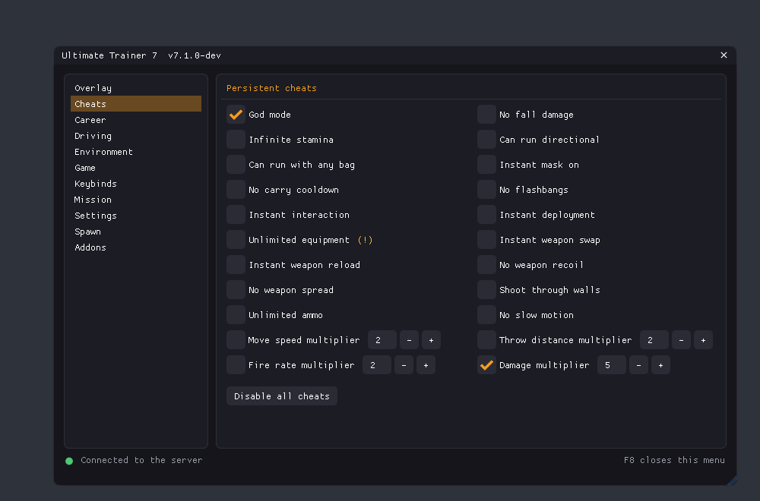Decrease the Move speed multiplier value
The width and height of the screenshot is (760, 501).
(409, 340)
